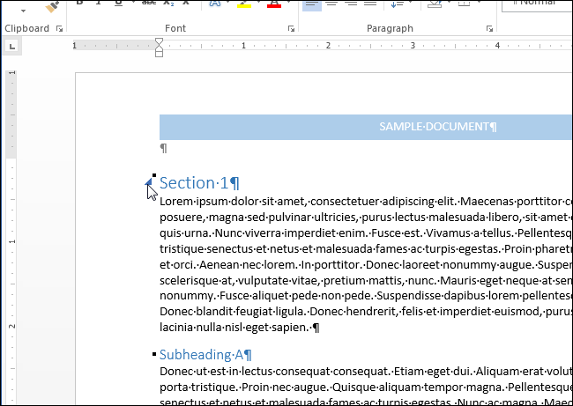Toggle bold formatting

point(79,4)
